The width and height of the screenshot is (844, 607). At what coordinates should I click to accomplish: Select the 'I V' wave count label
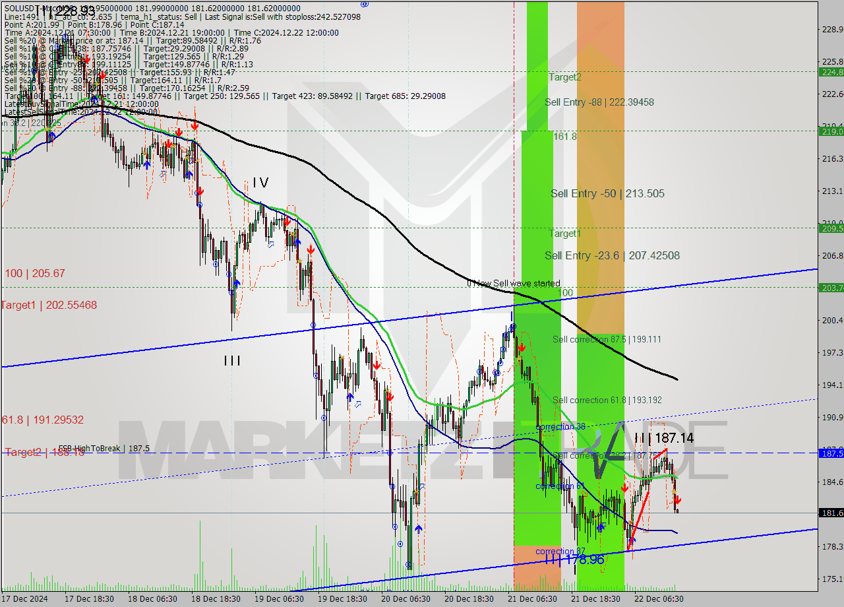pyautogui.click(x=260, y=183)
